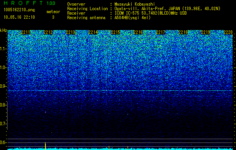
Task: Click time marker 2216
Action: [x=138, y=32]
